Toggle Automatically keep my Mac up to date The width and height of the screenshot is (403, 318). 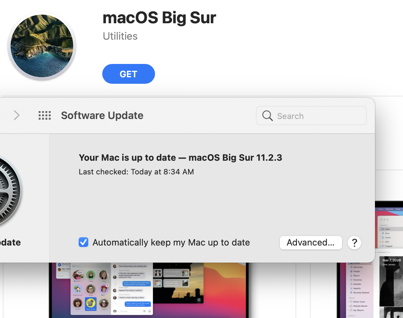point(83,242)
